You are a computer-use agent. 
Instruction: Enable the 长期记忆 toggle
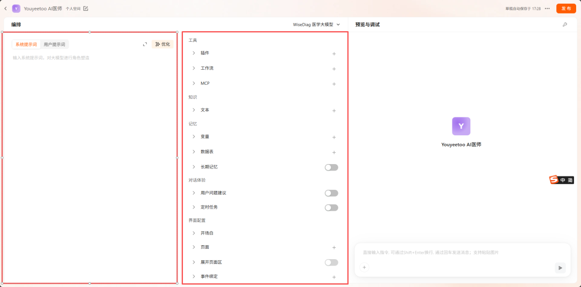click(331, 167)
